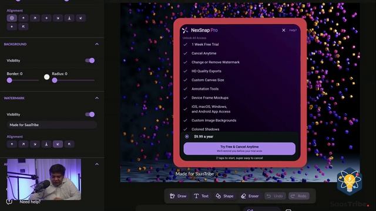Click the WATERMARK section header
Viewport: 376px width, 211px height.
click(14, 98)
